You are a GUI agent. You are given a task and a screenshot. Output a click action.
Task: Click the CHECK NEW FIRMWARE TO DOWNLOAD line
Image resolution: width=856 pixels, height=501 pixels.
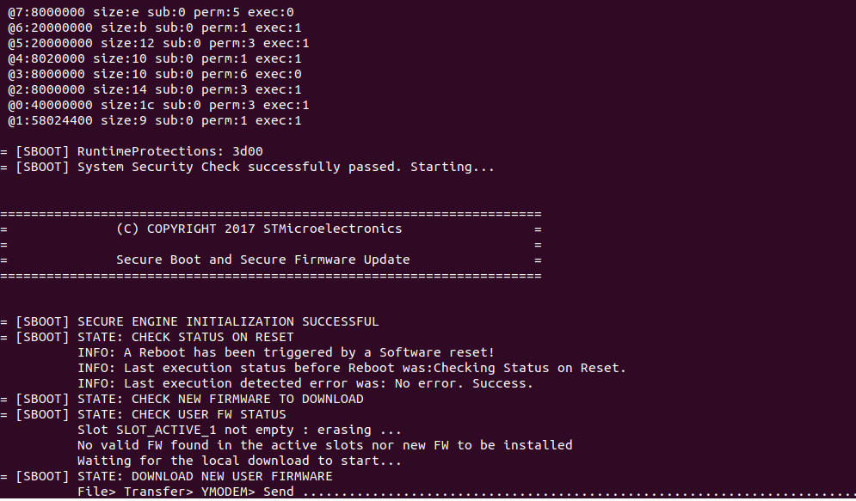[x=182, y=399]
